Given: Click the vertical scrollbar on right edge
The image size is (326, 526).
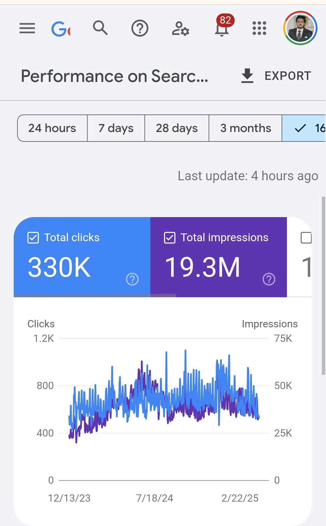Looking at the screenshot, I should 323,285.
